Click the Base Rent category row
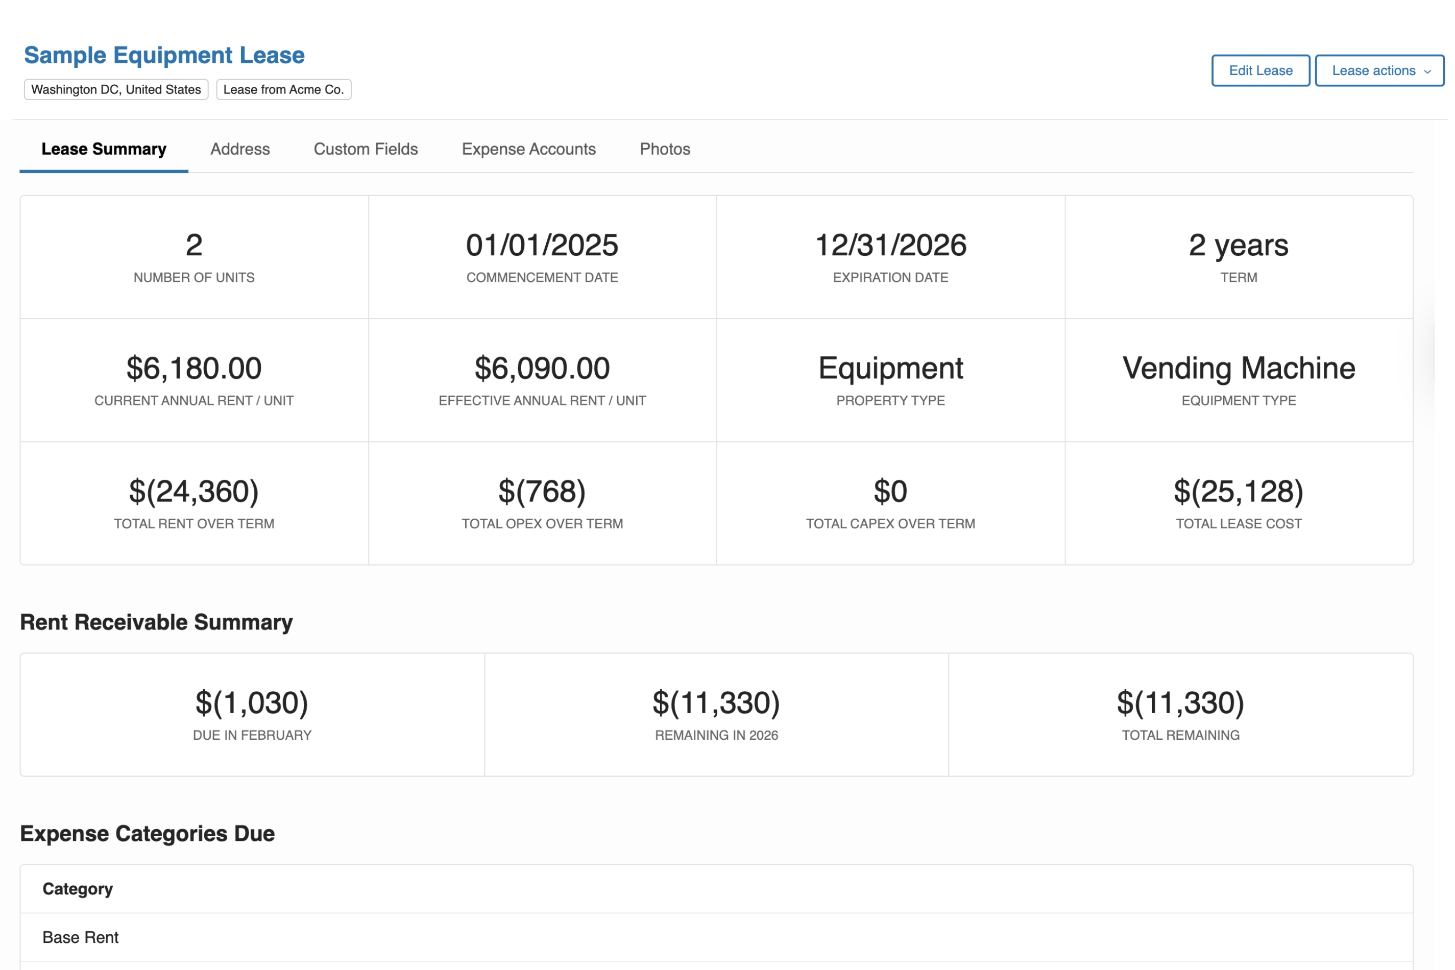This screenshot has height=970, width=1455. pyautogui.click(x=81, y=937)
